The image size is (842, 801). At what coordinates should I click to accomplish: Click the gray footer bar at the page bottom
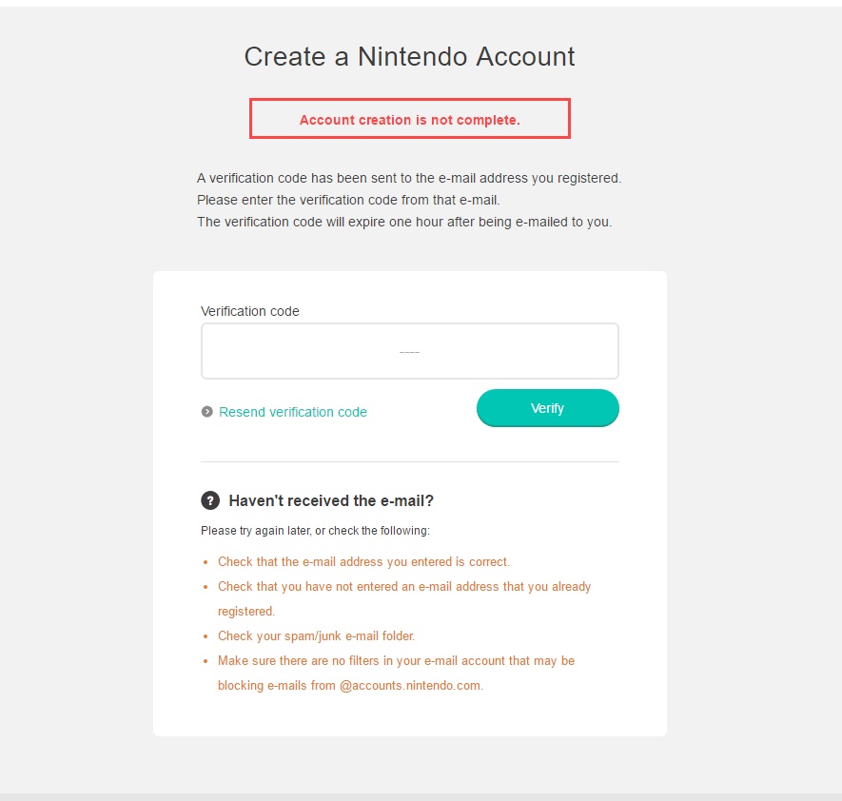pyautogui.click(x=421, y=796)
